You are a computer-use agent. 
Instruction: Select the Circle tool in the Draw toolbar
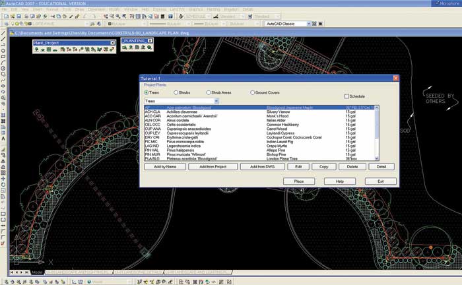point(4,68)
